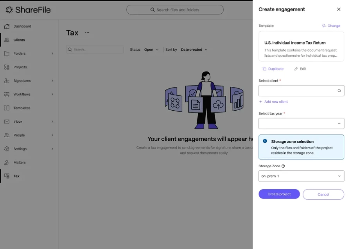Screen dimensions: 350x249
Task: Click the Signatures pen icon in sidebar
Action: pyautogui.click(x=7, y=81)
